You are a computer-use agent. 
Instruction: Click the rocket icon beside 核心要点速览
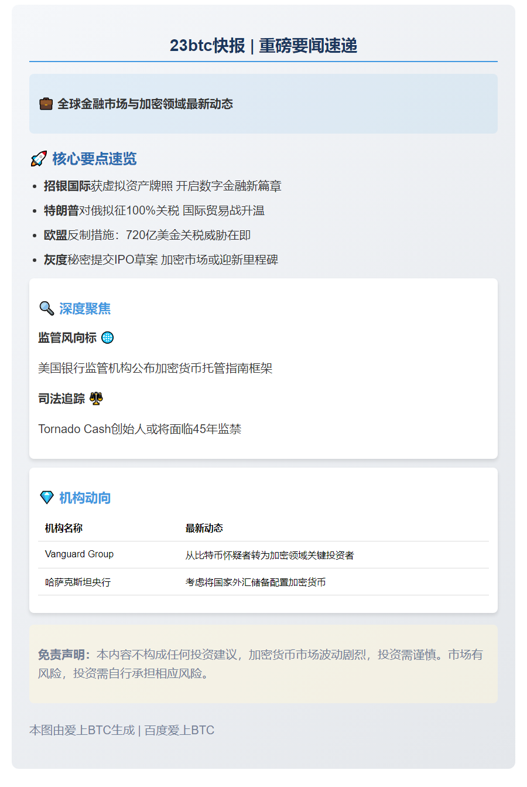(39, 159)
